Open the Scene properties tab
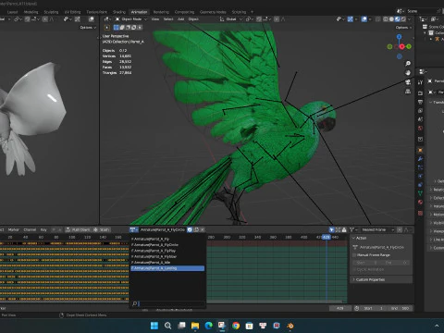The width and height of the screenshot is (444, 333). pos(420,119)
